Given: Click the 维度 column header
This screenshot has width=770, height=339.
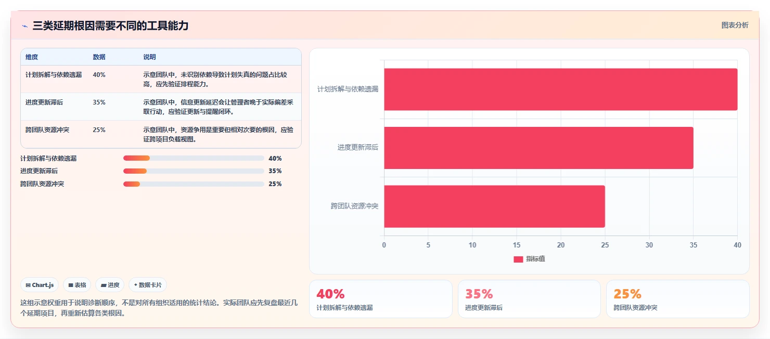Looking at the screenshot, I should [32, 57].
